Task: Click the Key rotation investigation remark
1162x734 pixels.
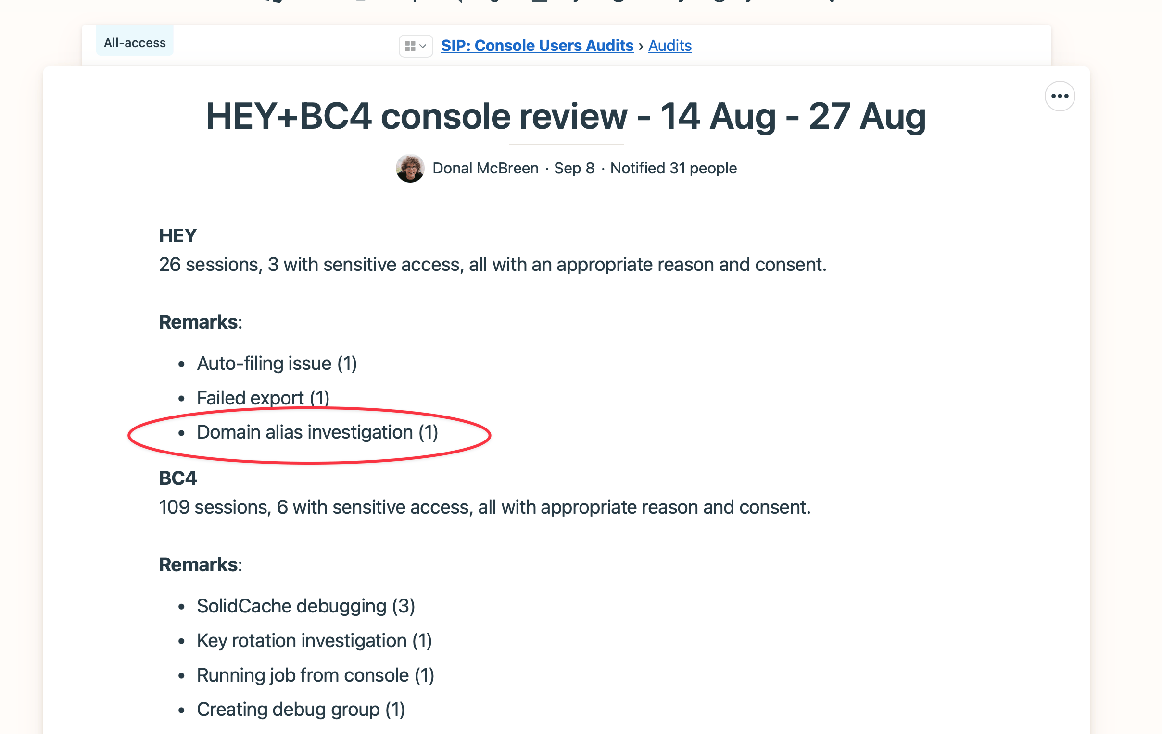Action: click(x=314, y=640)
